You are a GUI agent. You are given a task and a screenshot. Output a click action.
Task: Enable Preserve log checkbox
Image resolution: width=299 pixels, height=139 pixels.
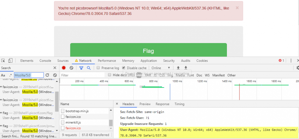click(98, 68)
